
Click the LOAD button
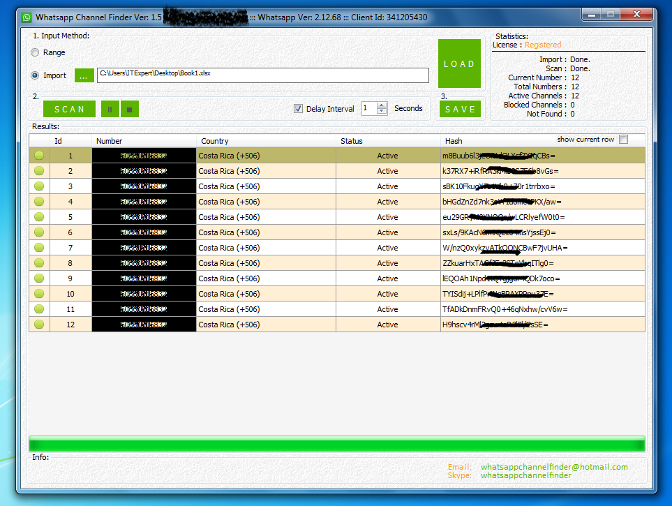pyautogui.click(x=459, y=64)
